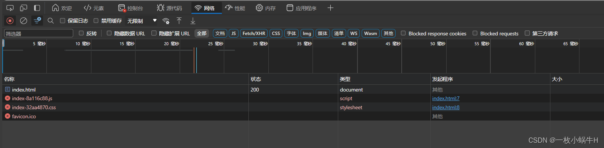
Task: Open initiator link index.html:8
Action: click(446, 107)
